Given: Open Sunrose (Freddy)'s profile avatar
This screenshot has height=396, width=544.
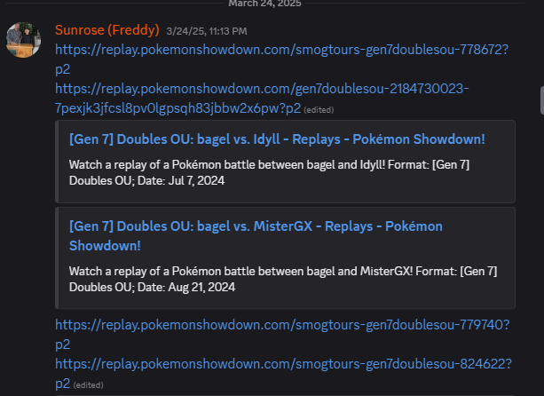Looking at the screenshot, I should [24, 40].
